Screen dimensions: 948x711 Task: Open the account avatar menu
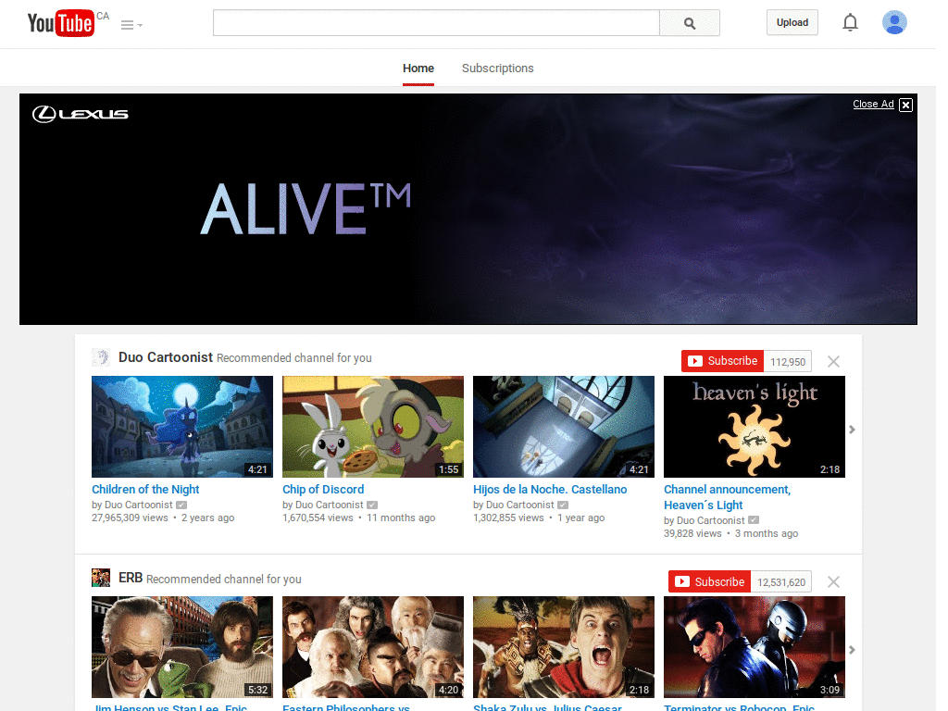pos(894,22)
